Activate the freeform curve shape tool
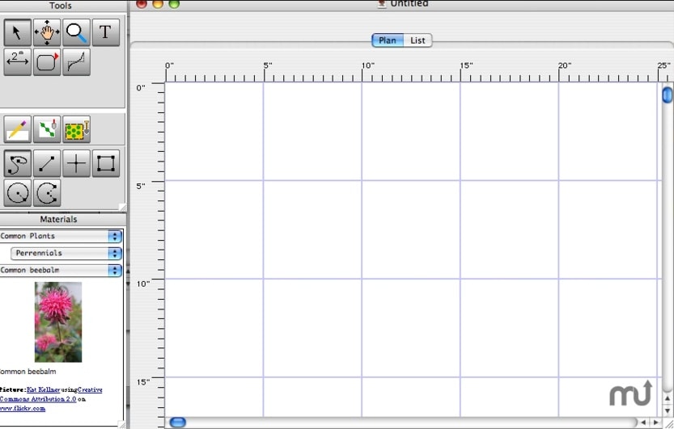Image resolution: width=674 pixels, height=429 pixels. pos(18,163)
